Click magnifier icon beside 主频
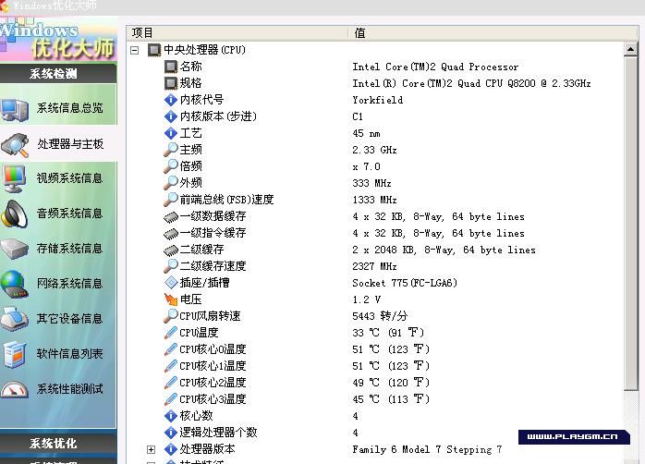 tap(171, 150)
